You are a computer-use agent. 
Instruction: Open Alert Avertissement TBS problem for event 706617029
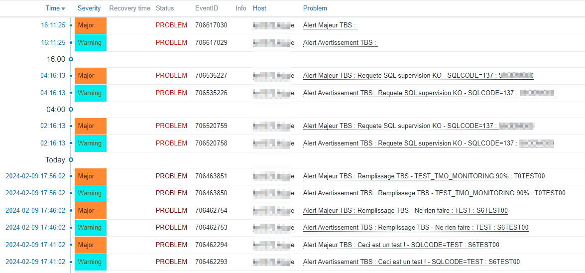click(340, 43)
